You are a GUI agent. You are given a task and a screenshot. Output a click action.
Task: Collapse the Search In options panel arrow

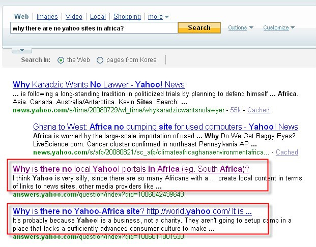pyautogui.click(x=22, y=50)
